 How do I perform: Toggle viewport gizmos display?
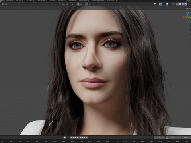click(x=160, y=4)
